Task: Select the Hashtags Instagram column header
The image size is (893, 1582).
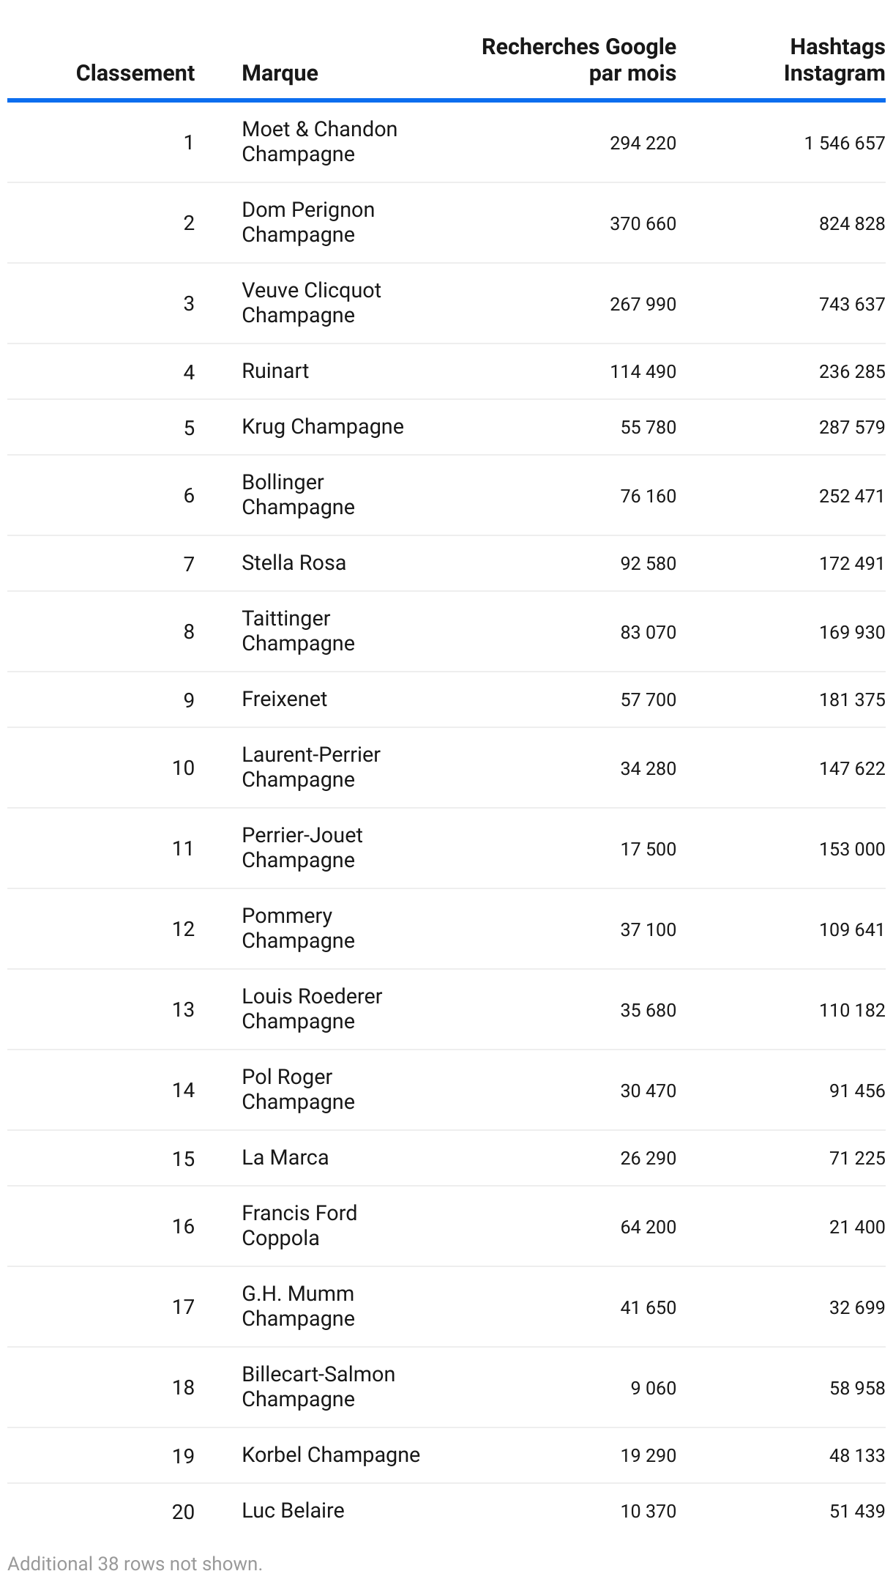Action: coord(834,60)
